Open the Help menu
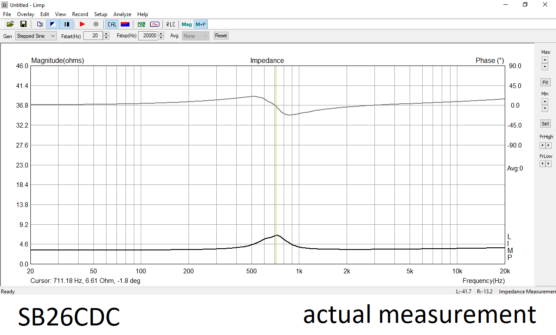Viewport: 556px width, 335px height. point(142,14)
